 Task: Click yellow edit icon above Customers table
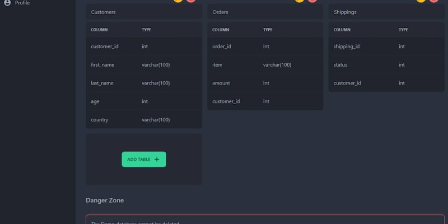pos(178,1)
